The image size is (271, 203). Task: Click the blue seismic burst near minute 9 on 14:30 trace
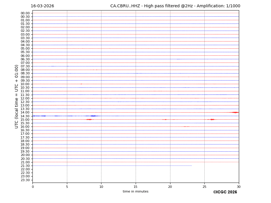93,116
